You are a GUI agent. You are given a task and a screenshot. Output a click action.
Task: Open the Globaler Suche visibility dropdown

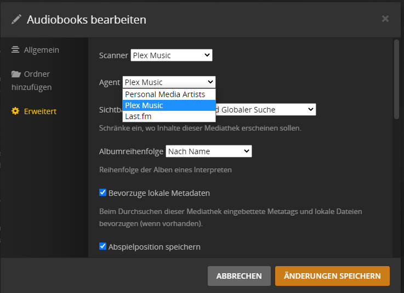[x=266, y=110]
